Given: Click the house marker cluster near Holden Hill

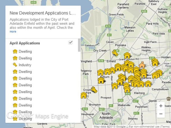Looking at the screenshot, I should click(x=155, y=62).
